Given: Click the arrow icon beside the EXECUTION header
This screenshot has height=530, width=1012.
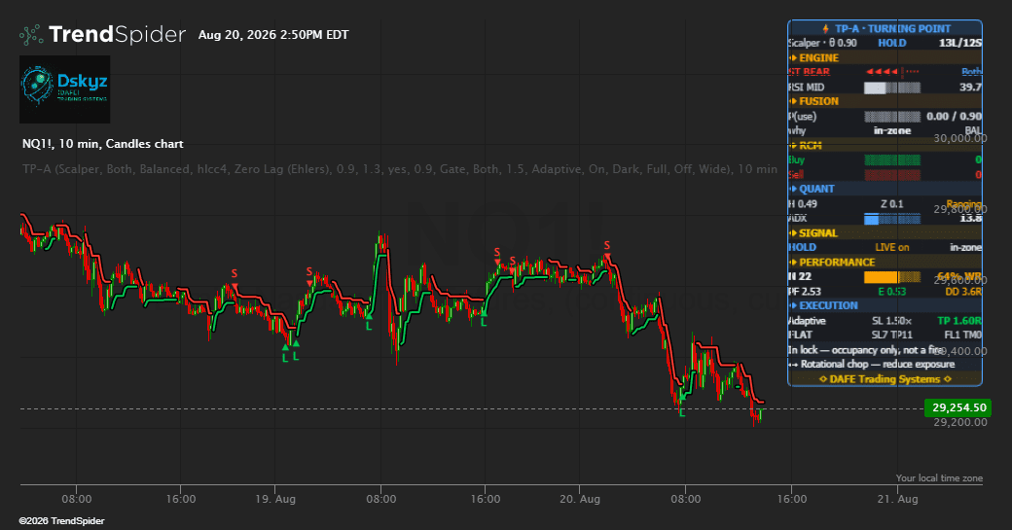Looking at the screenshot, I should click(793, 305).
